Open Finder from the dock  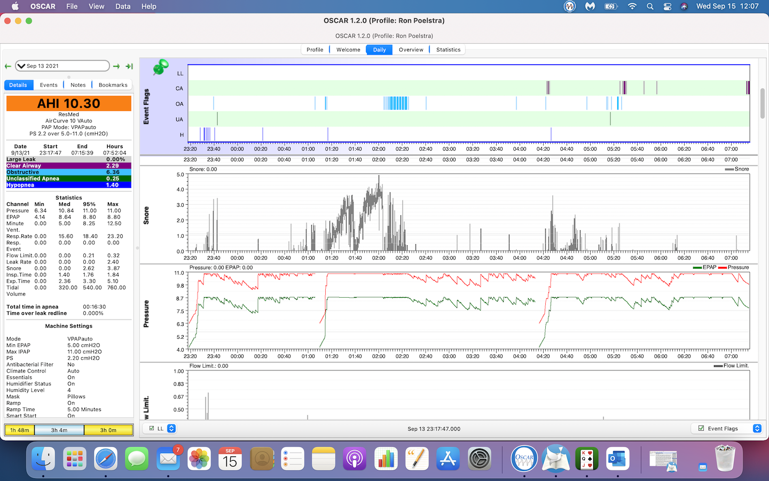[x=43, y=459]
